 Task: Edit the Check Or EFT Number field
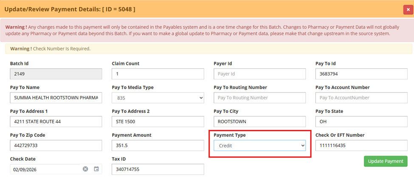click(361, 146)
